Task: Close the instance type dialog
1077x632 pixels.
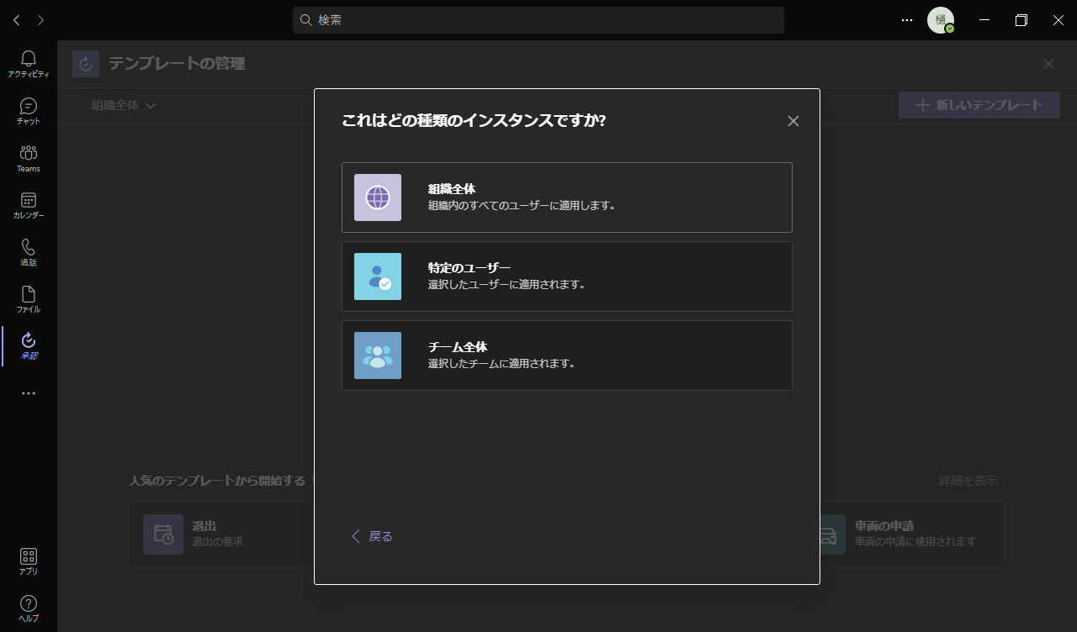Action: [x=793, y=121]
